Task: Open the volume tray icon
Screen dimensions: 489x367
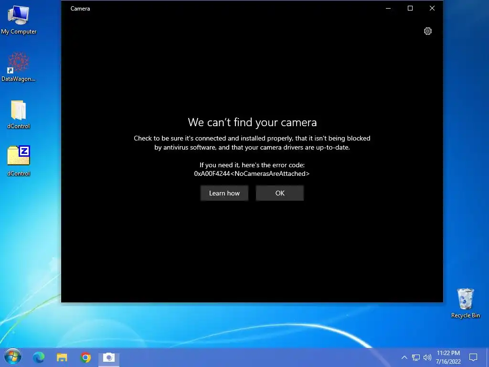Action: (x=427, y=357)
